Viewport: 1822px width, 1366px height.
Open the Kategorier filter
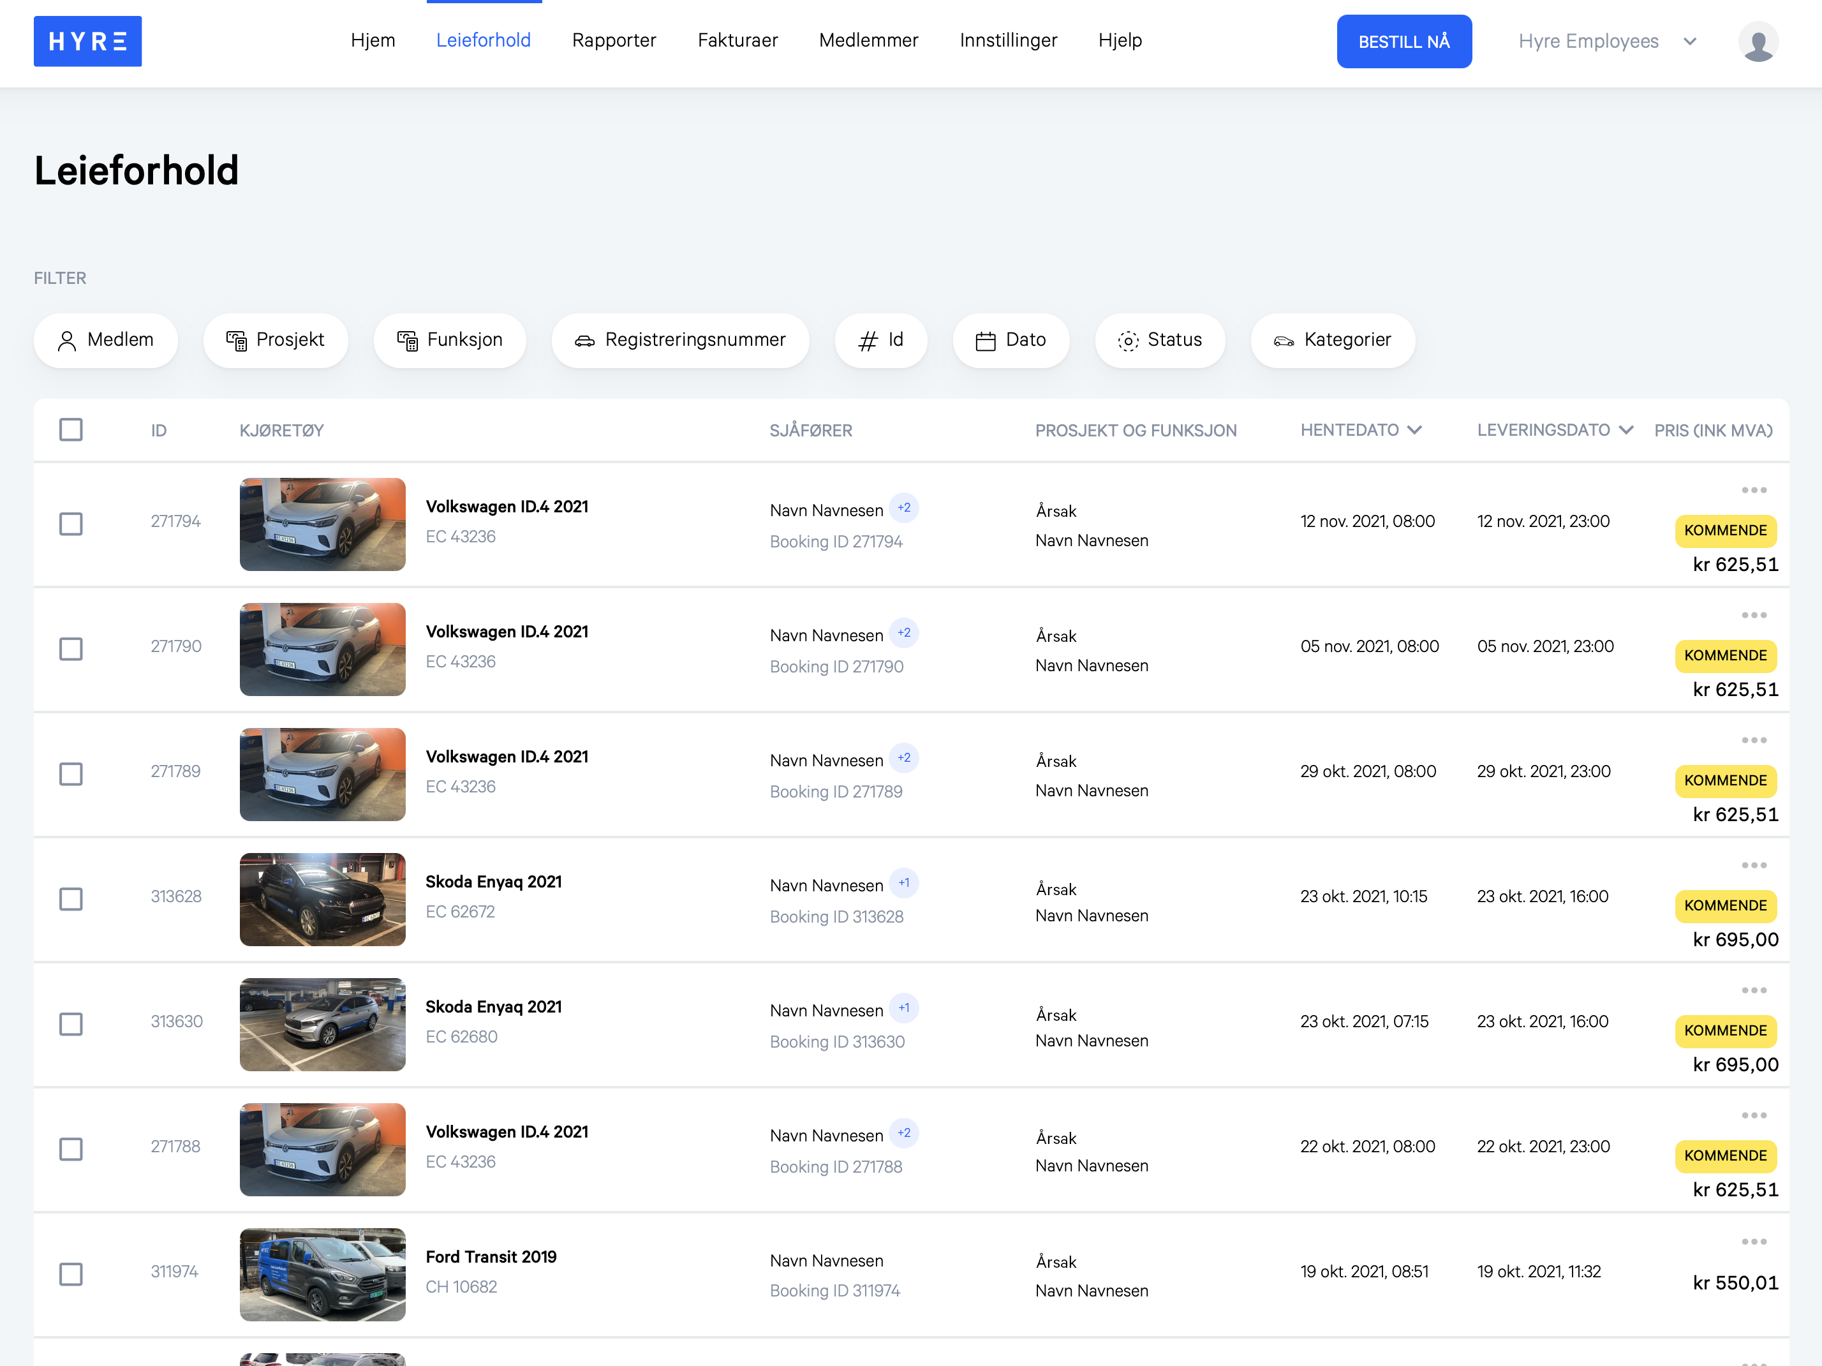[1333, 340]
